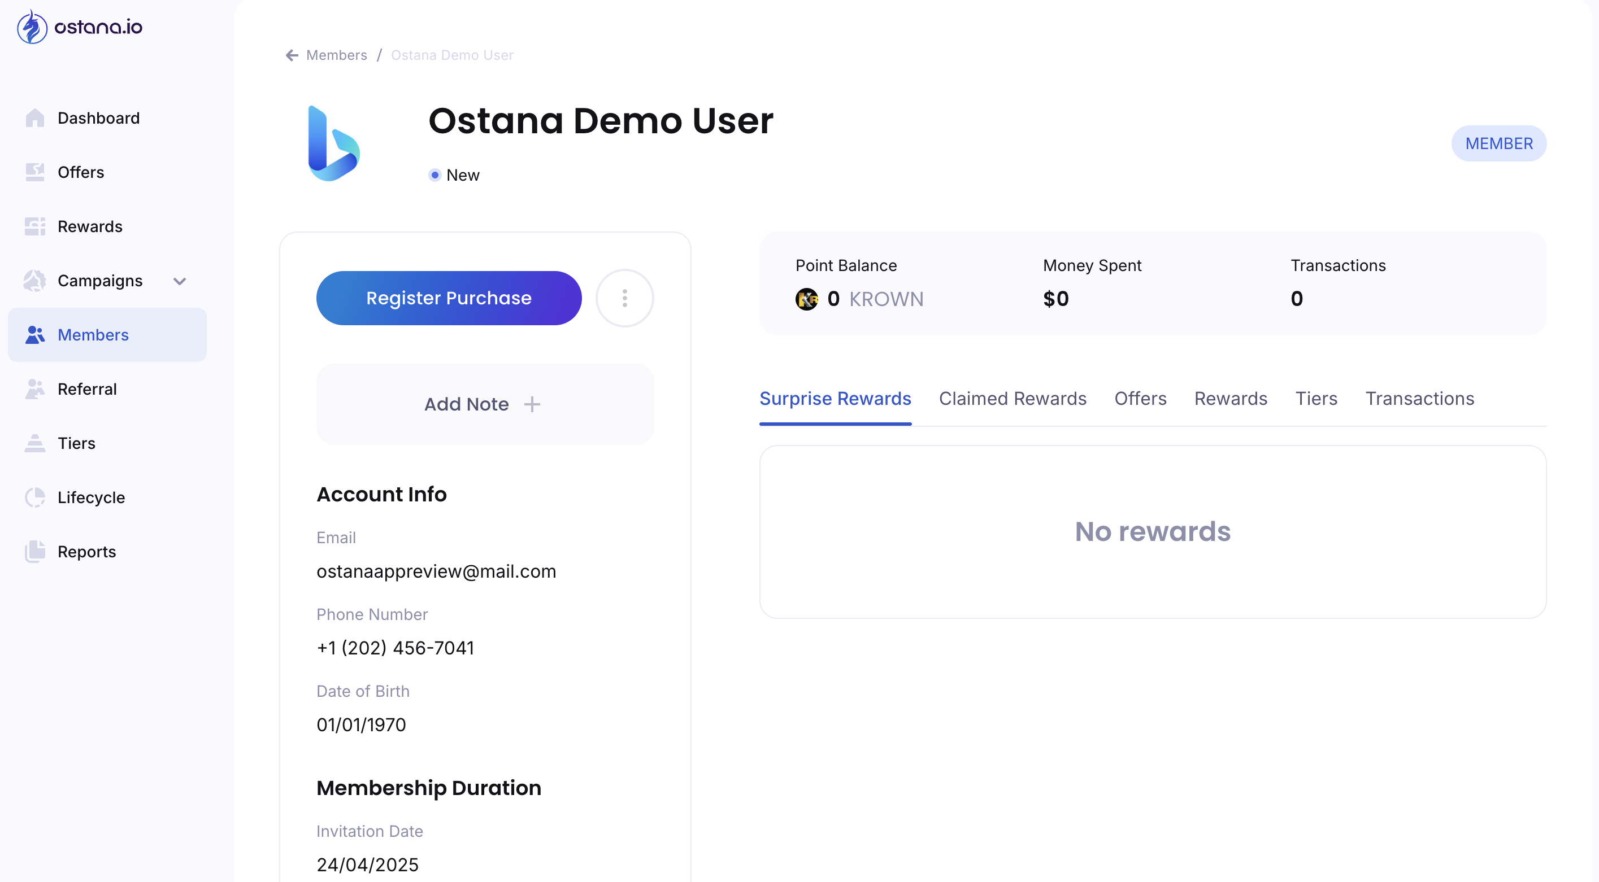Click the Money Spent $0 value
The height and width of the screenshot is (882, 1599).
[1055, 299]
